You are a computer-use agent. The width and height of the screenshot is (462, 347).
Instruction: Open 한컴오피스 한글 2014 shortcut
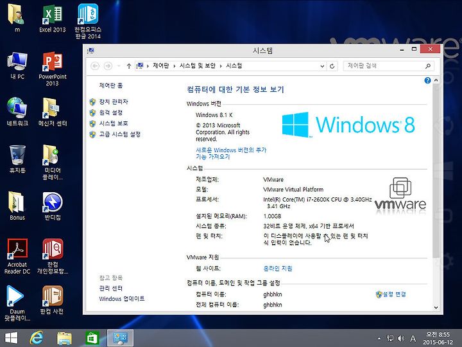pyautogui.click(x=88, y=21)
